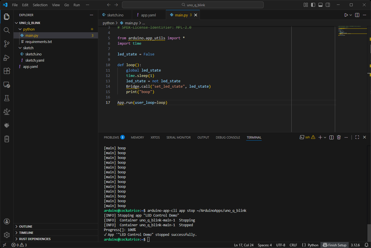Click the Run Python File play icon
Image resolution: width=371 pixels, height=248 pixels.
pos(346,15)
